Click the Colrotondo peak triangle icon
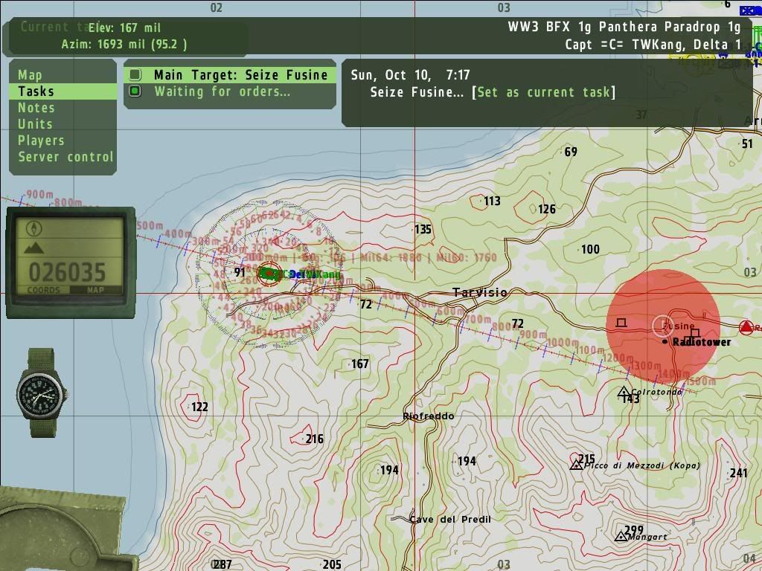This screenshot has height=571, width=762. pyautogui.click(x=624, y=391)
